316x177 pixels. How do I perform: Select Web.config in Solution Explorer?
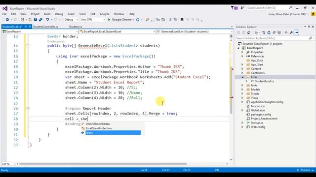[x=258, y=127]
